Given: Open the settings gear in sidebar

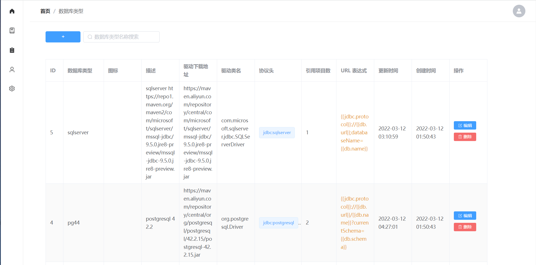Looking at the screenshot, I should [x=12, y=89].
